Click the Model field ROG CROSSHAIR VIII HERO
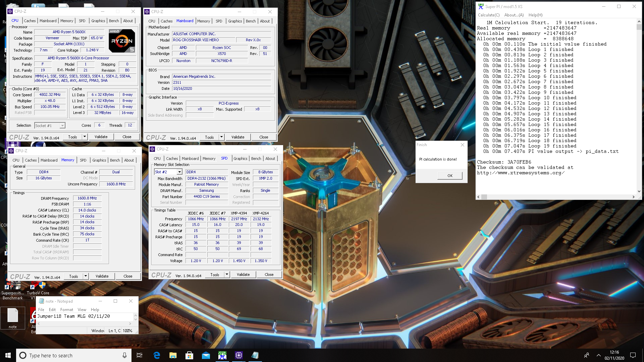 [x=204, y=40]
